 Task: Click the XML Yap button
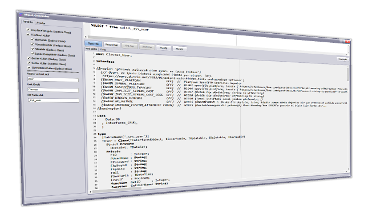130,46
